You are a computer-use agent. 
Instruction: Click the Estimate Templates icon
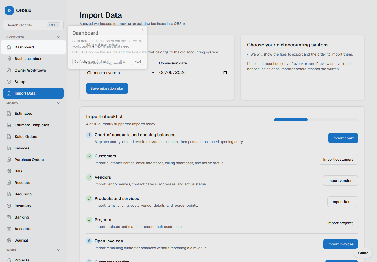click(9, 125)
